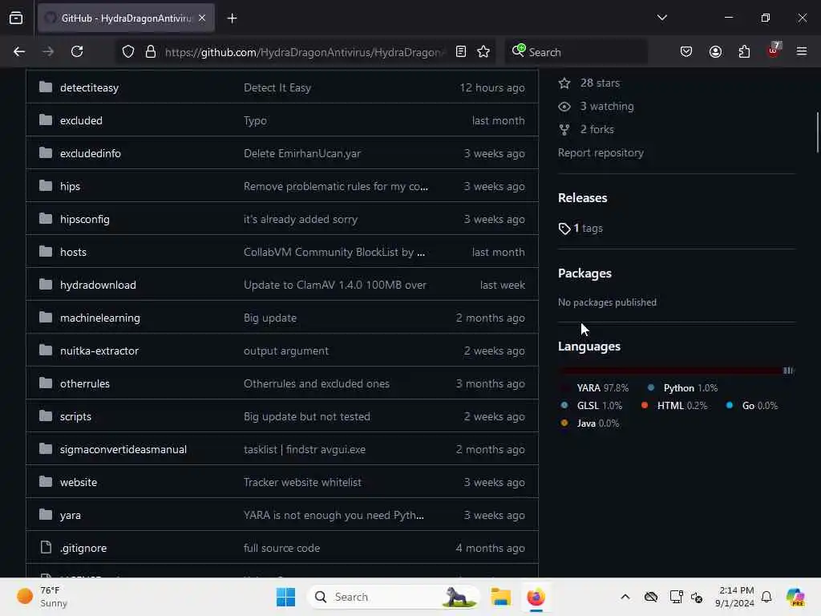
Task: Open the Packages heading link
Action: point(584,274)
